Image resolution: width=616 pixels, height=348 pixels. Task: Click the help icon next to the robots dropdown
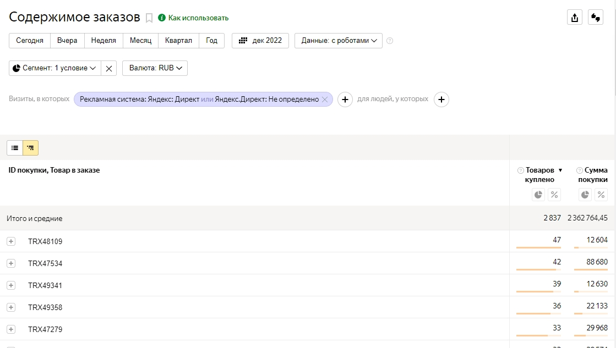click(x=390, y=41)
